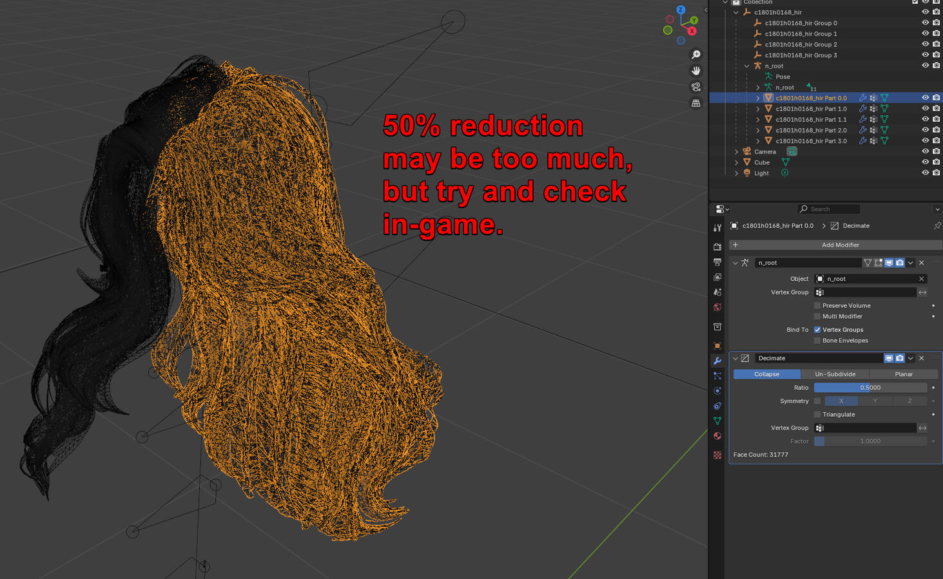Viewport: 943px width, 579px height.
Task: Toggle camera view icon in viewport
Action: (696, 87)
